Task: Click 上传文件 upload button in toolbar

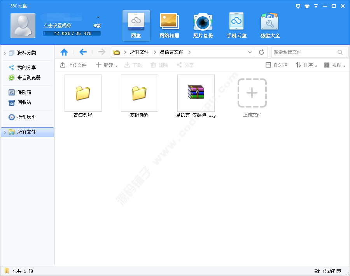Action: [x=73, y=65]
